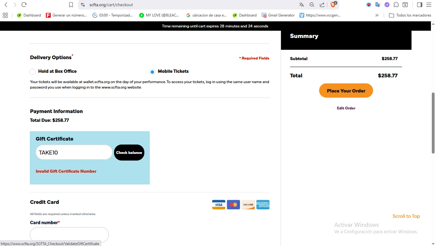Screen dimensions: 435x246
Task: Click the Delivery Options heading
Action: tap(51, 57)
